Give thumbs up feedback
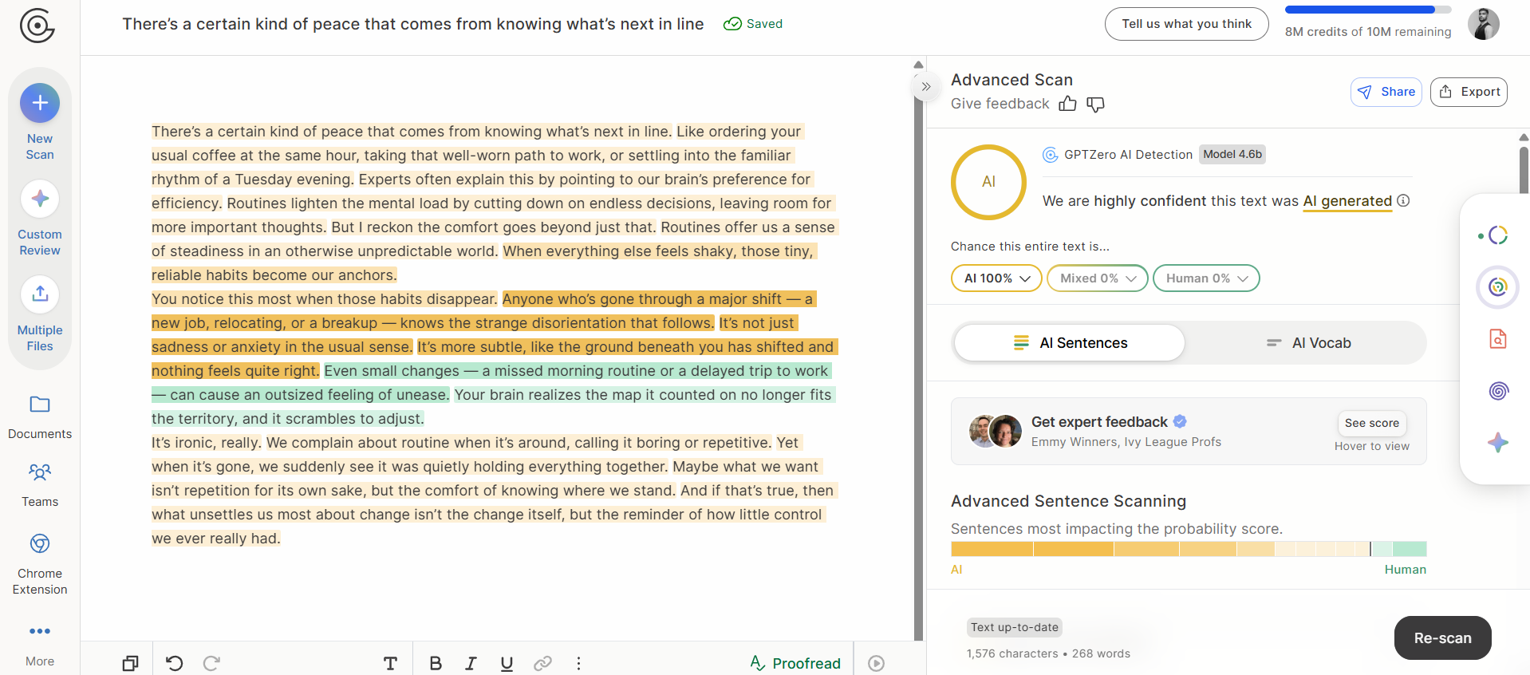 [x=1067, y=104]
